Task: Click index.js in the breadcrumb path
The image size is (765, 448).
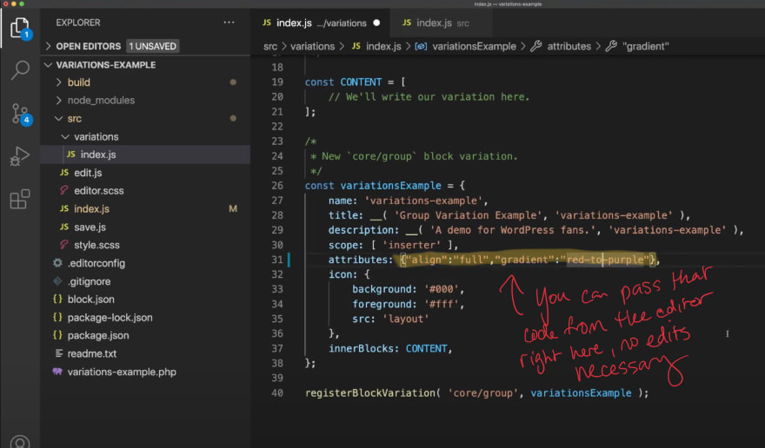Action: click(383, 46)
